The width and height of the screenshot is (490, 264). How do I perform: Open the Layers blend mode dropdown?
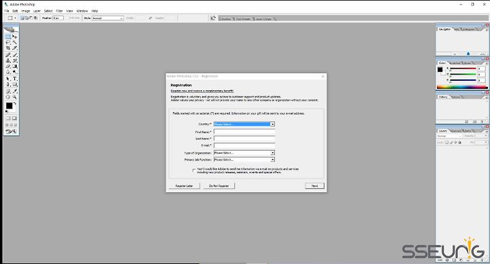point(449,136)
